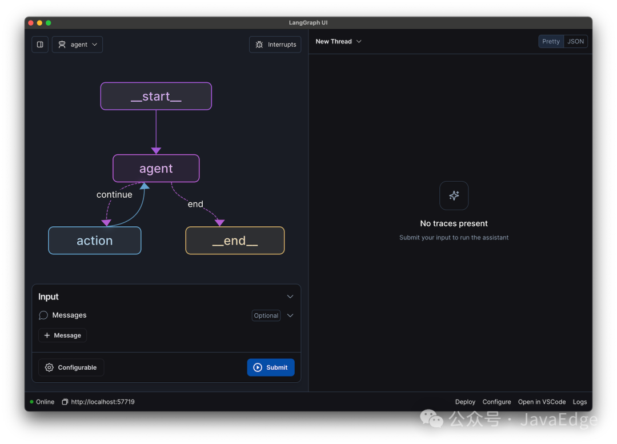Maximize the window with green button
The image size is (617, 444).
pos(49,23)
